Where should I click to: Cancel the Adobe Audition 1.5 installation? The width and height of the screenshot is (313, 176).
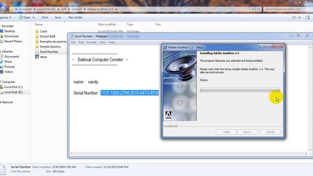270,132
